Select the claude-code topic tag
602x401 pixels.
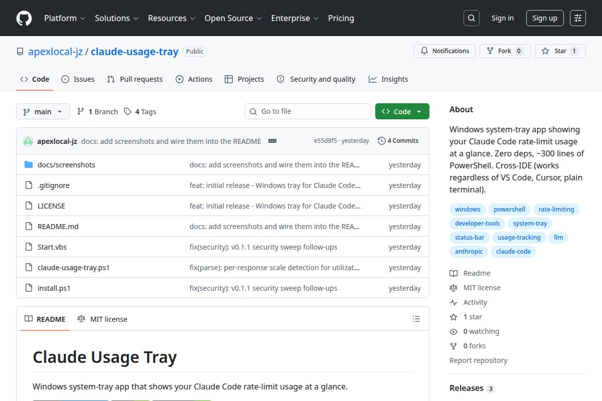pos(513,252)
